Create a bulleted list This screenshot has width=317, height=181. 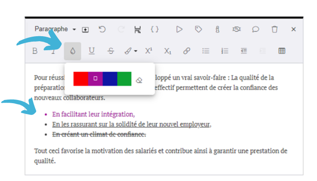click(206, 51)
